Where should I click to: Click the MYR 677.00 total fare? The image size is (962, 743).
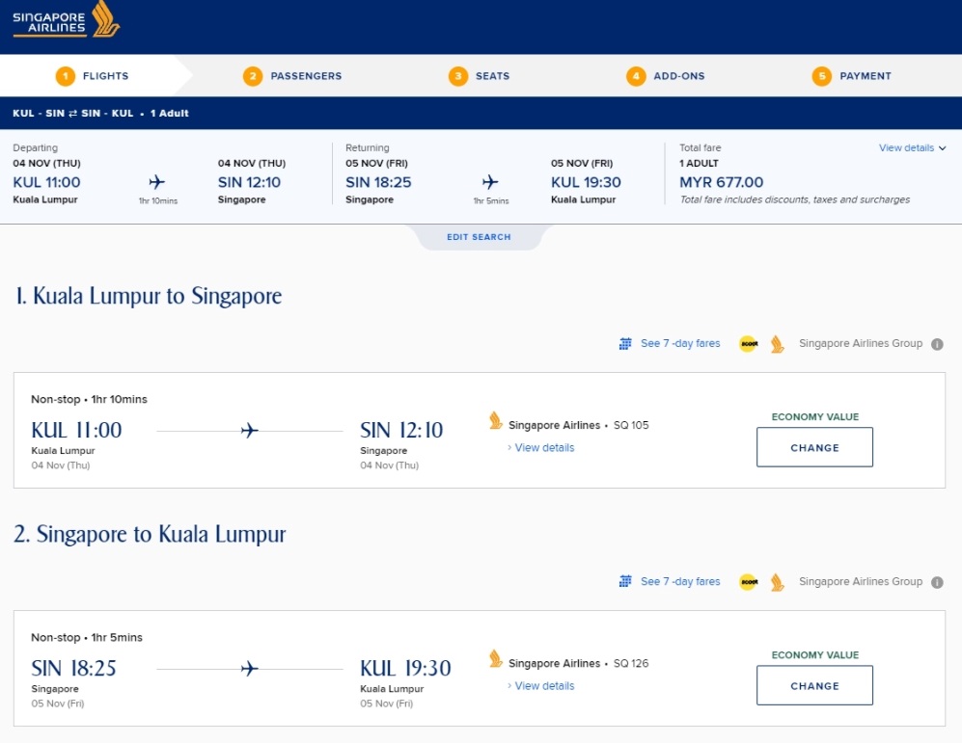click(x=722, y=182)
